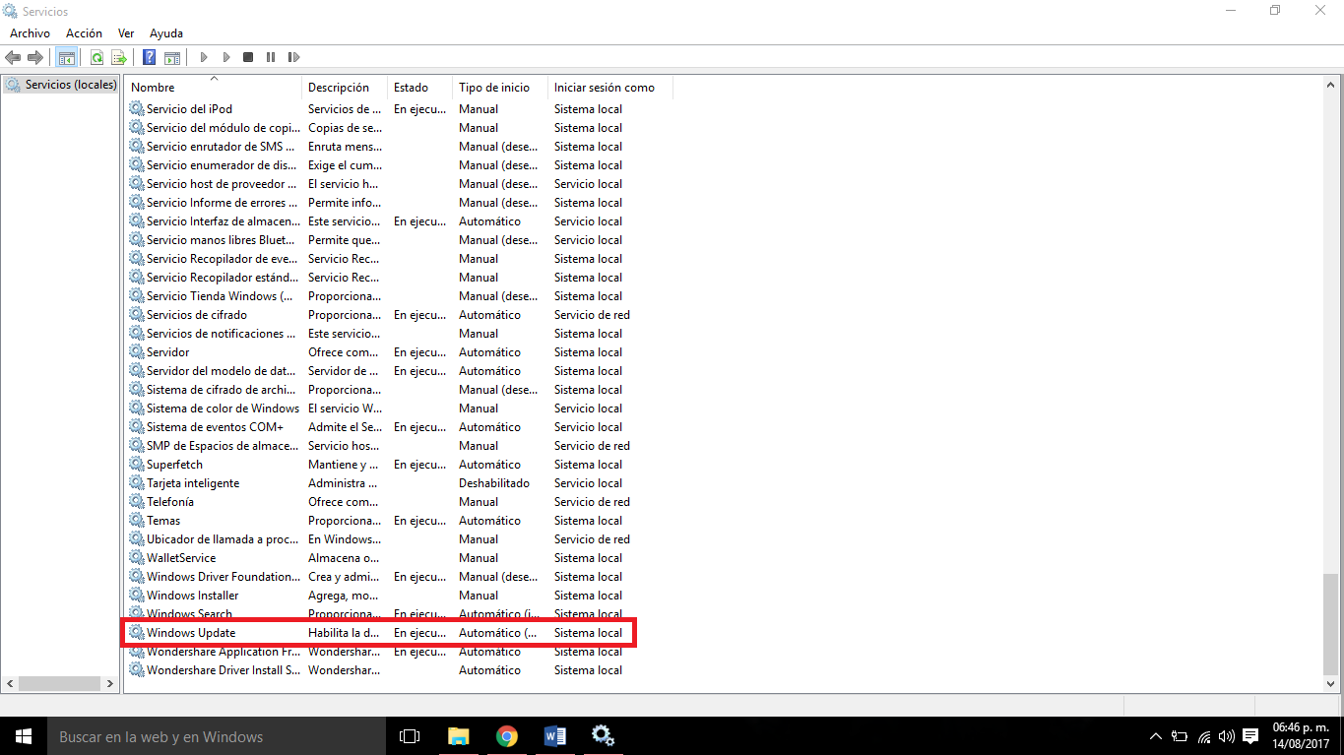Click the Restart service icon

pyautogui.click(x=293, y=58)
